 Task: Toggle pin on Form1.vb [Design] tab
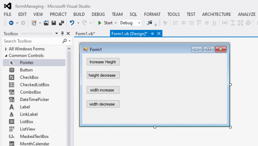152,34
